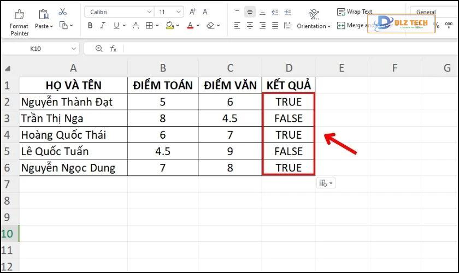This screenshot has height=273, width=459.
Task: Apply cell borders icon
Action: (149, 26)
